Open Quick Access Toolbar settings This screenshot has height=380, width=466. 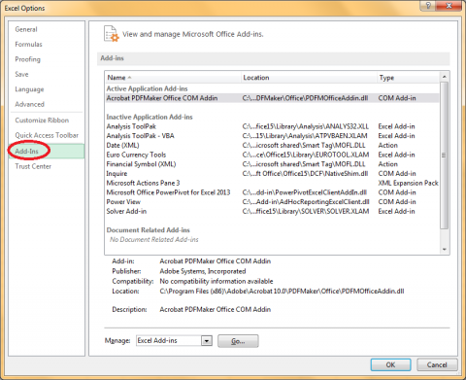tap(47, 135)
